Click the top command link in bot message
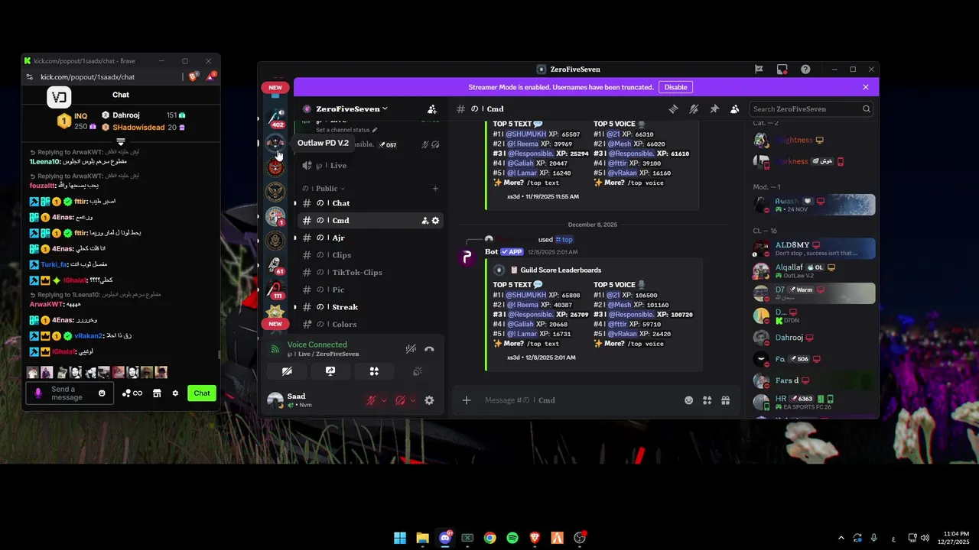Viewport: 979px width, 550px height. 564,240
